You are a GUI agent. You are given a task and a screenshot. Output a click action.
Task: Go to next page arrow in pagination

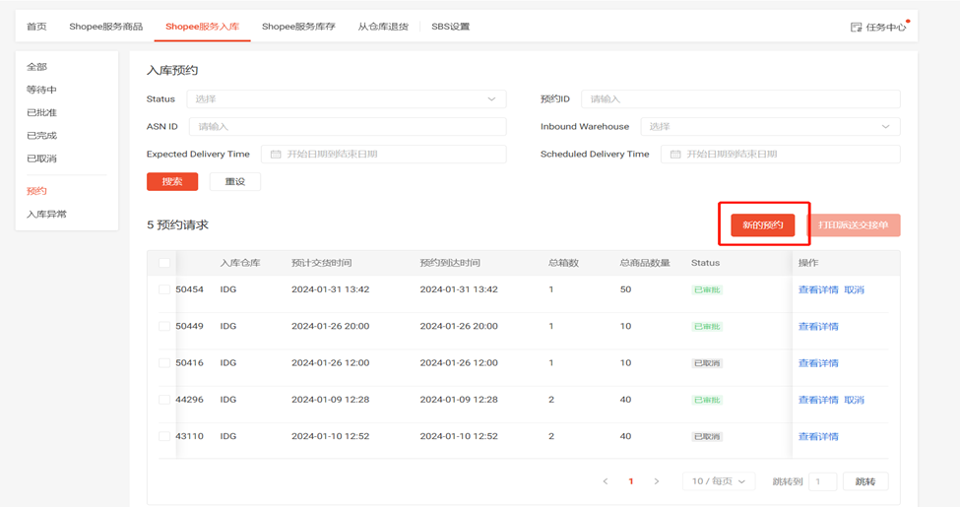tap(657, 481)
